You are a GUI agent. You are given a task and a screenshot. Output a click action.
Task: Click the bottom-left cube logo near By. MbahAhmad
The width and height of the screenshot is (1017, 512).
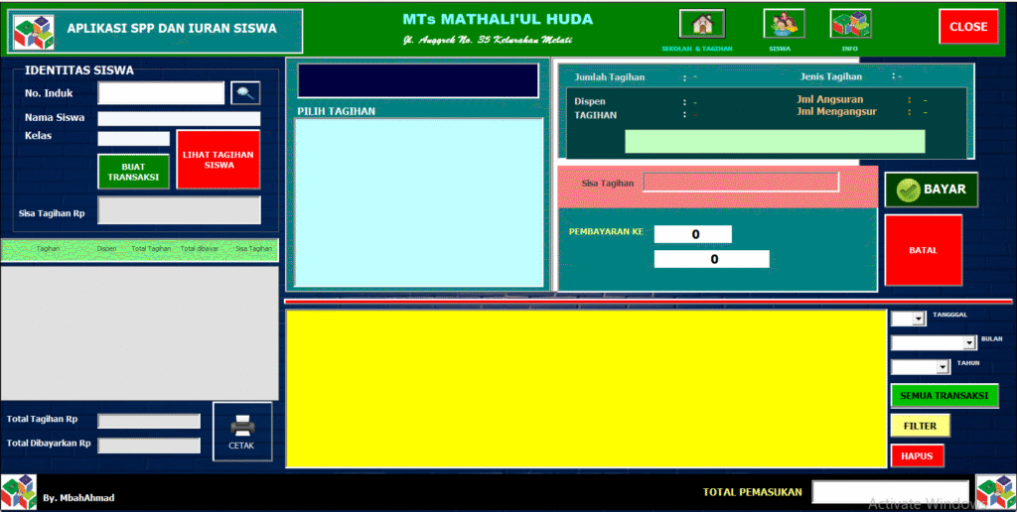click(x=19, y=492)
